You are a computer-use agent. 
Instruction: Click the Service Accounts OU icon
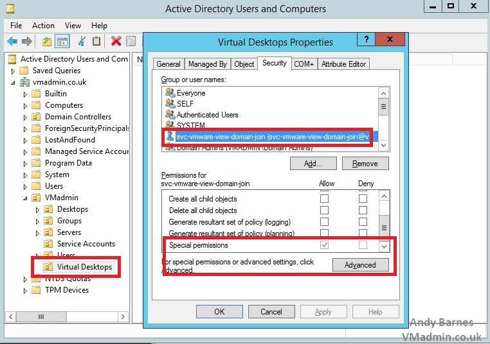48,244
